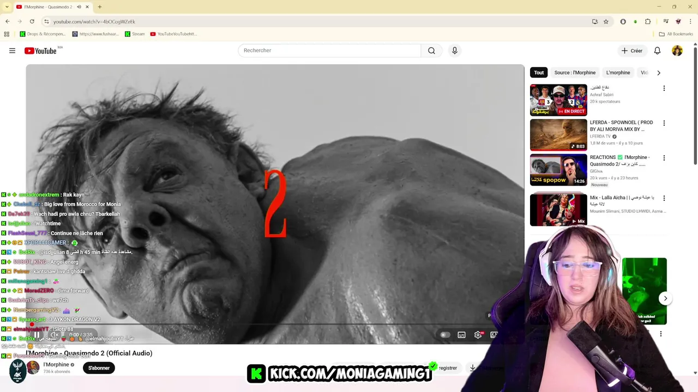Open the Mix - Lalla Aicha thumbnail
This screenshot has height=392, width=698.
(x=558, y=209)
